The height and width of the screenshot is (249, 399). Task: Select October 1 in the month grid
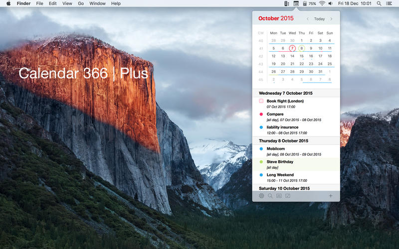pyautogui.click(x=302, y=40)
